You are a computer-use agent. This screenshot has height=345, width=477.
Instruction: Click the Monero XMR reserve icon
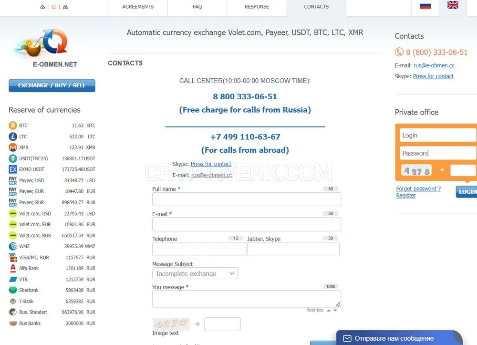coord(13,147)
